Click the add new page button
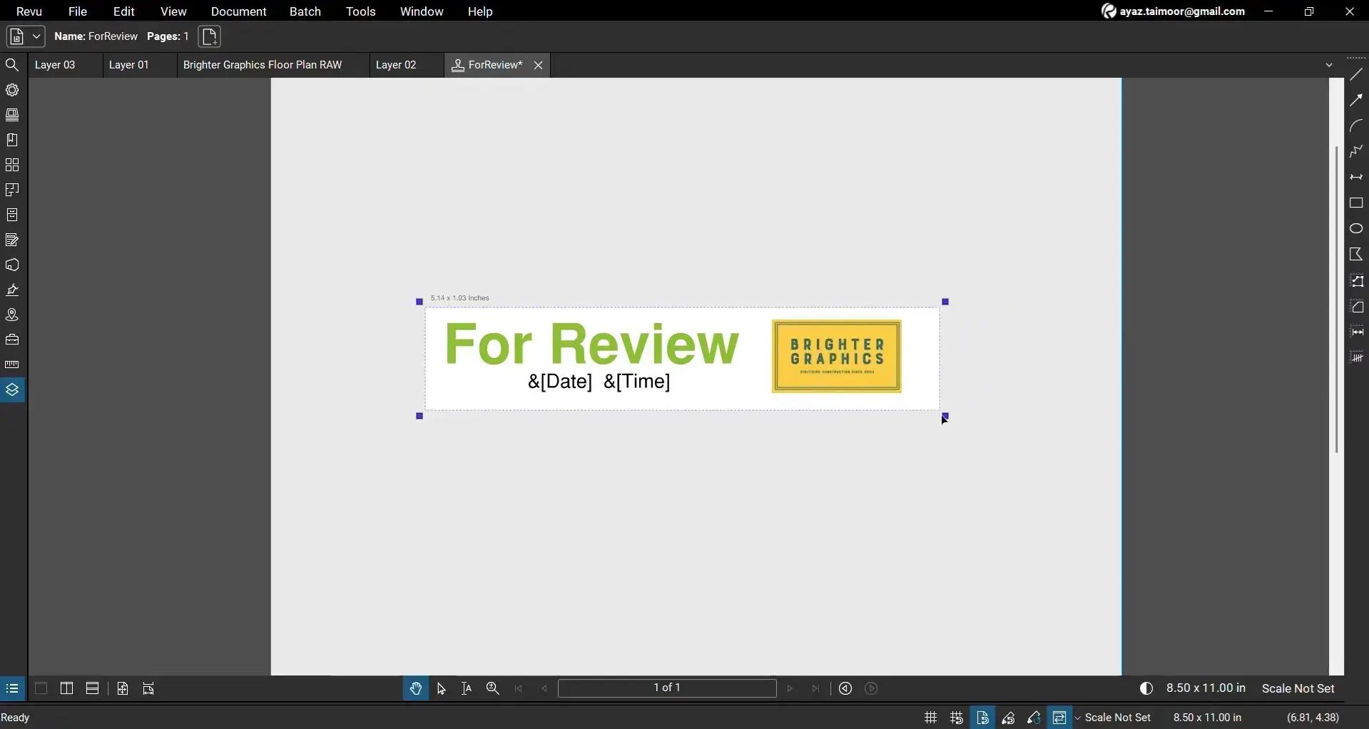 (x=210, y=36)
